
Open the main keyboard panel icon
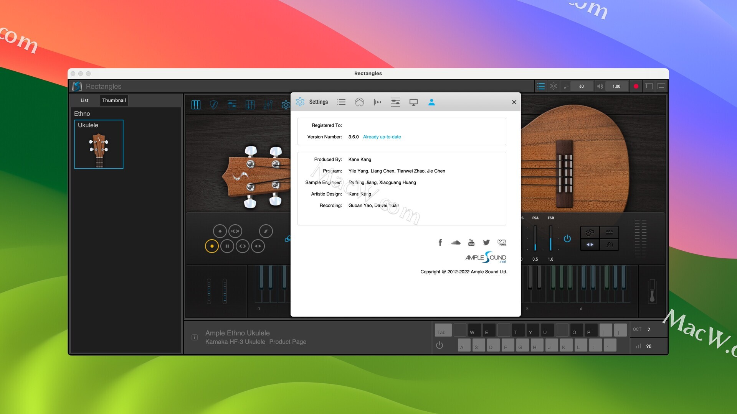(x=196, y=105)
